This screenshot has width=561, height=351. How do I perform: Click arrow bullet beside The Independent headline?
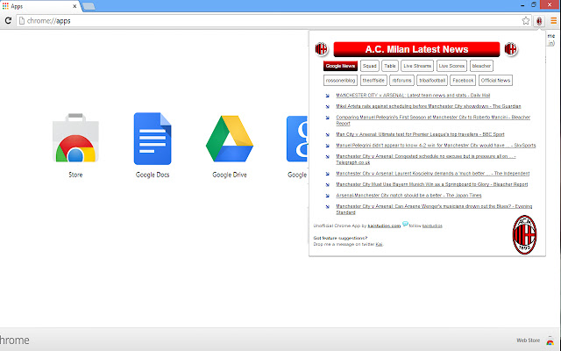(327, 174)
